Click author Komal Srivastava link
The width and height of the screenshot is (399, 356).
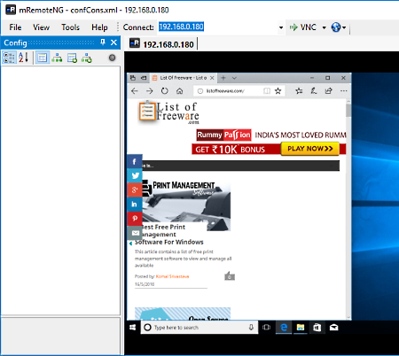coord(172,276)
